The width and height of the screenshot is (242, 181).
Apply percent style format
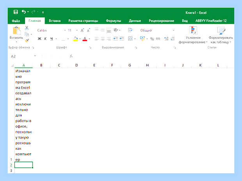(x=152, y=39)
